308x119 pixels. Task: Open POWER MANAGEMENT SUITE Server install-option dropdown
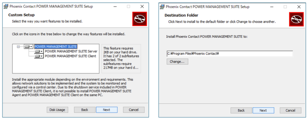39,51
